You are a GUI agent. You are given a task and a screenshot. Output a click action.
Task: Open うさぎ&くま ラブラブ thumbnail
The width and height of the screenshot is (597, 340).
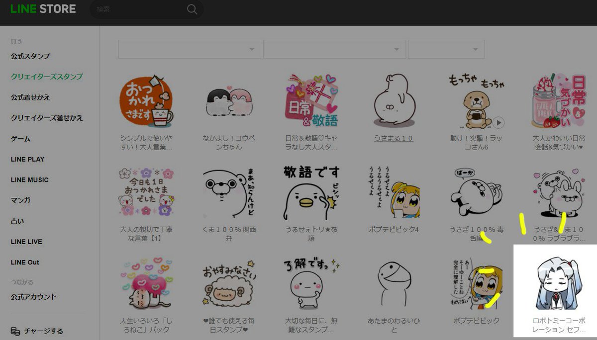pos(558,193)
